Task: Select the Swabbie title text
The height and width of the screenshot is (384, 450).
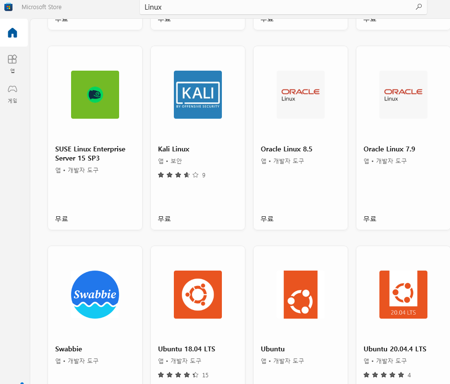Action: (x=69, y=349)
